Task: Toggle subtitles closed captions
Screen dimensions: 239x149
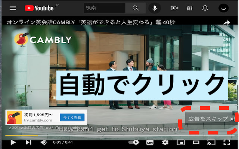Action: tap(150, 142)
